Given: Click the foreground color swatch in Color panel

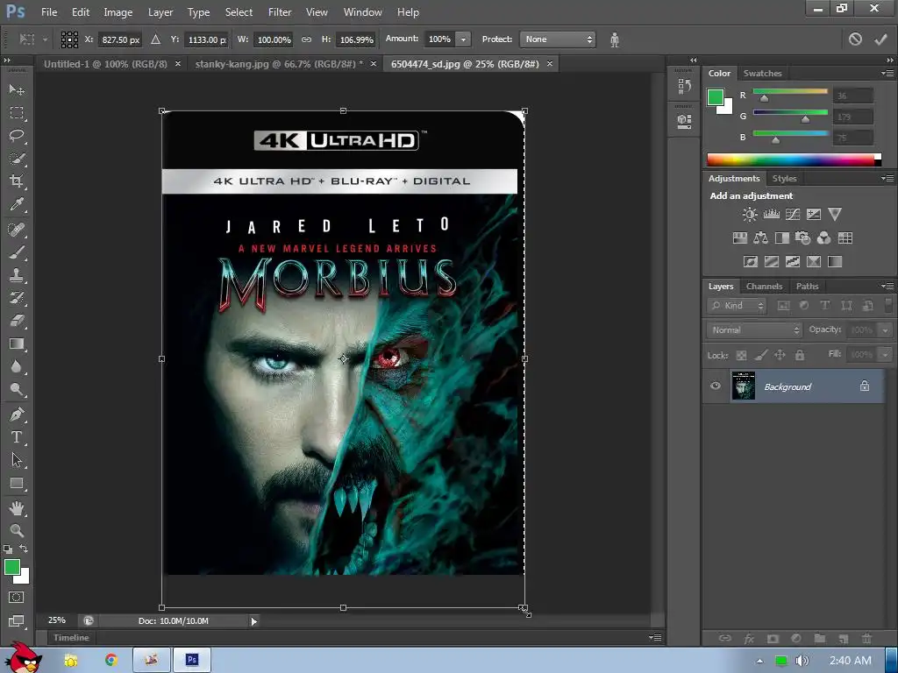Looking at the screenshot, I should point(716,96).
